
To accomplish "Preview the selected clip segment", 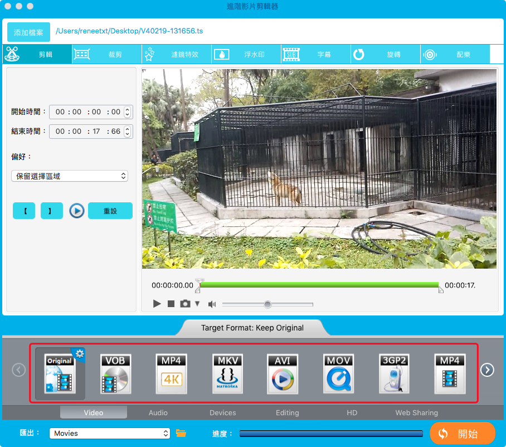I will tap(77, 211).
